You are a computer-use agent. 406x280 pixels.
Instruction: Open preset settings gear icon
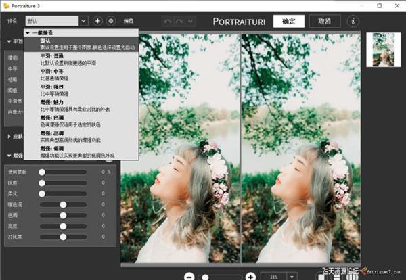(111, 21)
